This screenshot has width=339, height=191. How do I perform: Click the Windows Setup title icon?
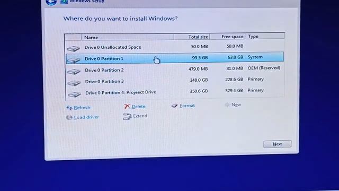(64, 2)
